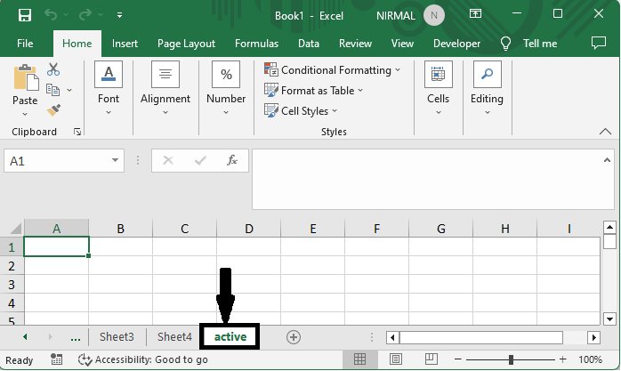Click the Insert Function fx icon
621x371 pixels.
pyautogui.click(x=232, y=161)
